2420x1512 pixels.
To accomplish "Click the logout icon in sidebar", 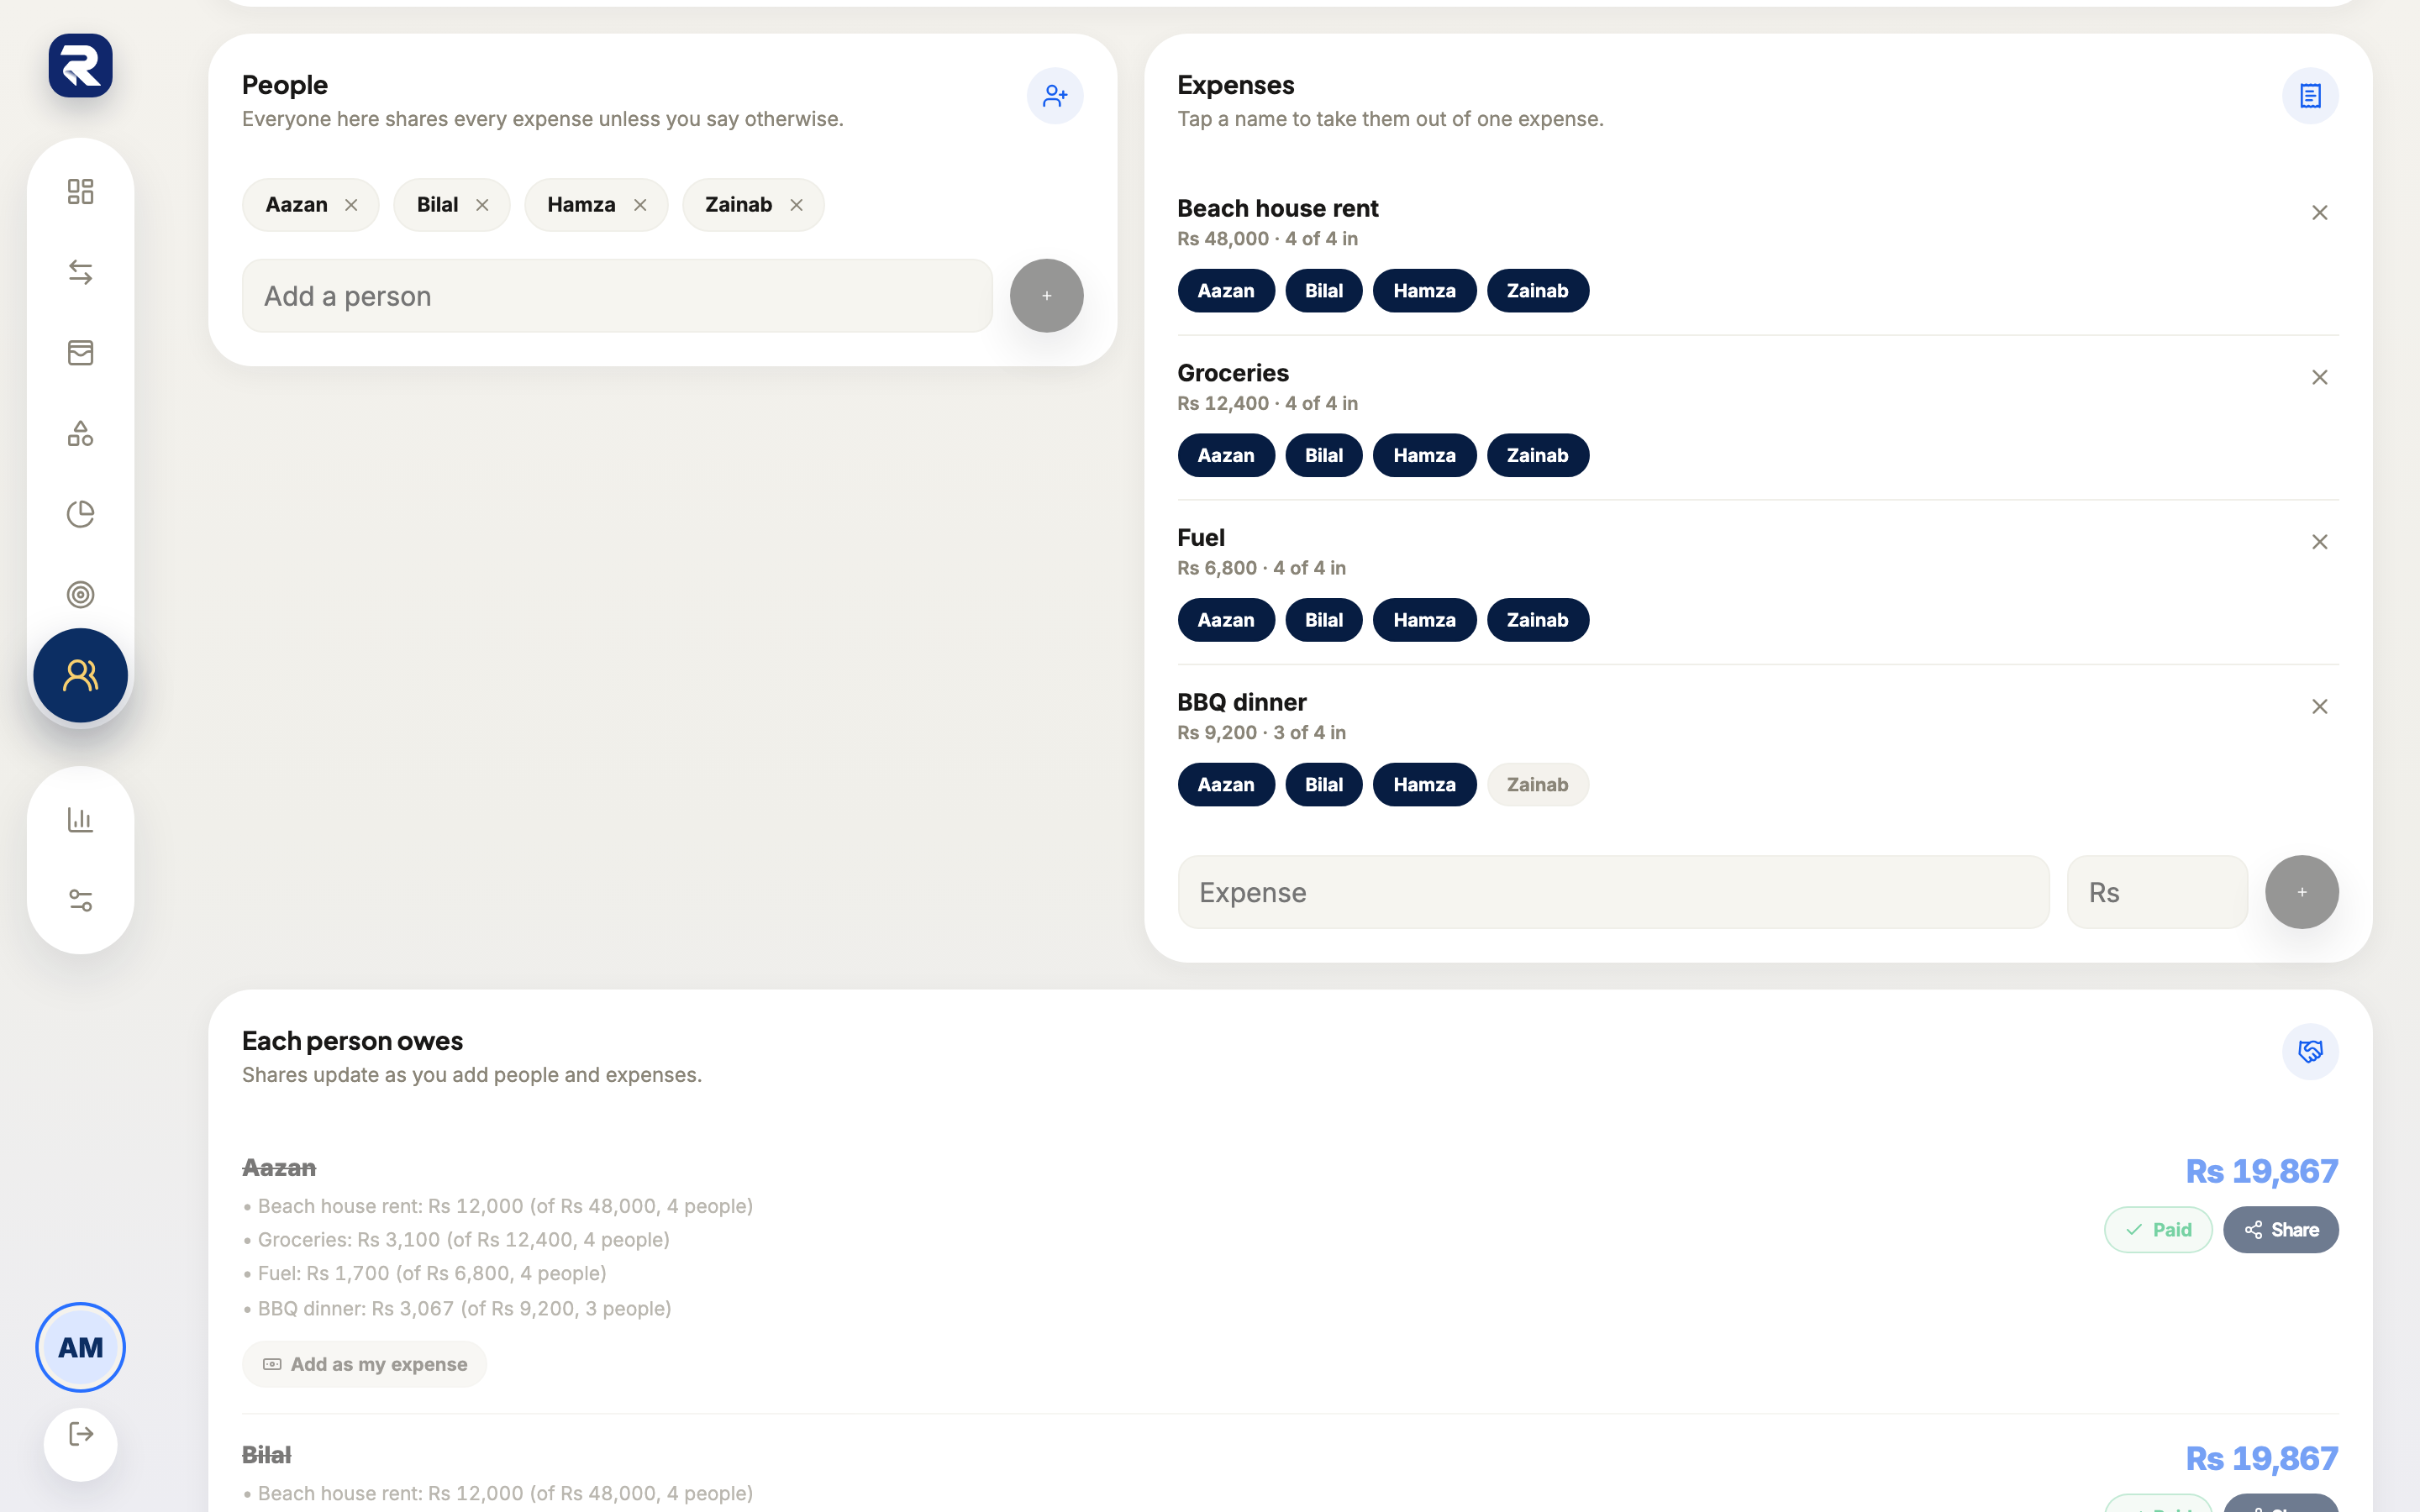I will [80, 1435].
